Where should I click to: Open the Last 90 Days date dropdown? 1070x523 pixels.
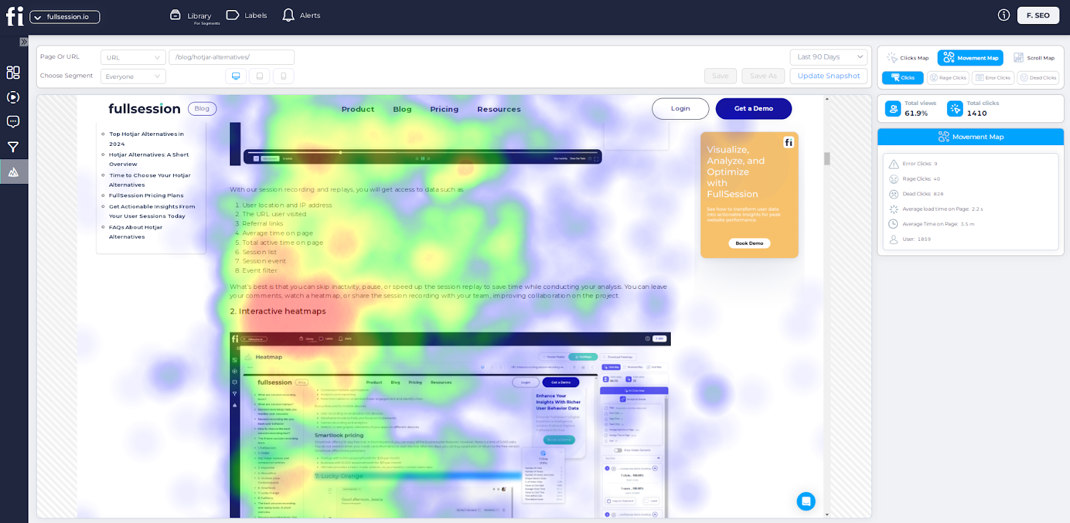tap(829, 57)
